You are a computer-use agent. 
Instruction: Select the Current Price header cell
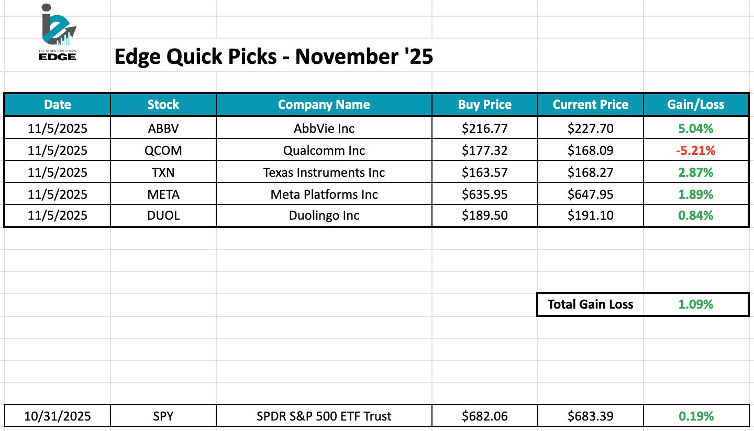click(590, 105)
